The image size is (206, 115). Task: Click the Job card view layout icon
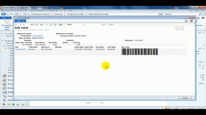pyautogui.click(x=186, y=21)
